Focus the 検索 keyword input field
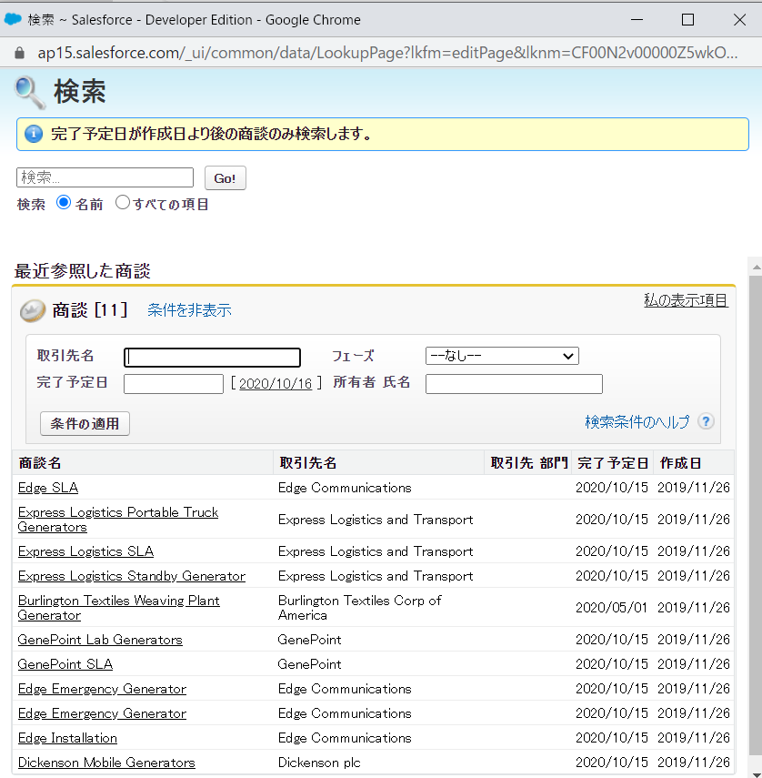This screenshot has width=762, height=778. 105,177
